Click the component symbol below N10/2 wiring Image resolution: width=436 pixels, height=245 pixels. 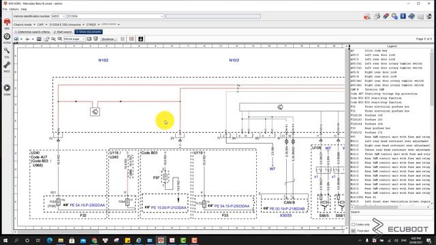(x=95, y=112)
